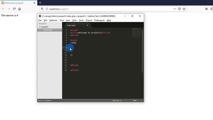Open the Selection menu

[x=53, y=20]
